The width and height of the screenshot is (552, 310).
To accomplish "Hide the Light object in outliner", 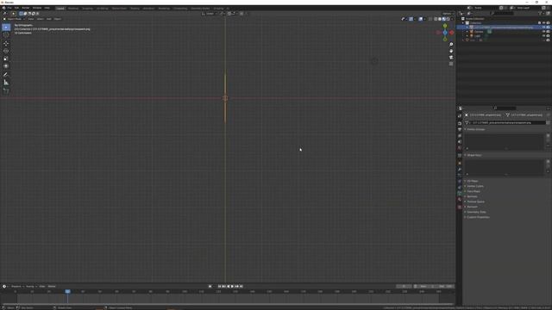I will (544, 36).
